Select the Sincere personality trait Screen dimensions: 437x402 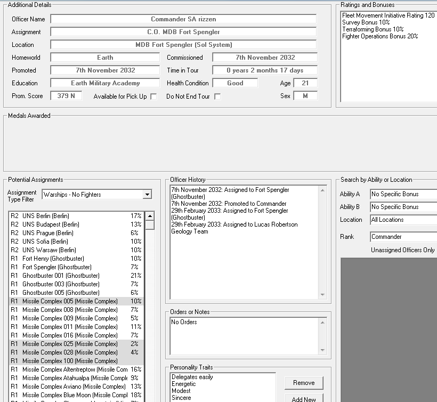point(181,398)
